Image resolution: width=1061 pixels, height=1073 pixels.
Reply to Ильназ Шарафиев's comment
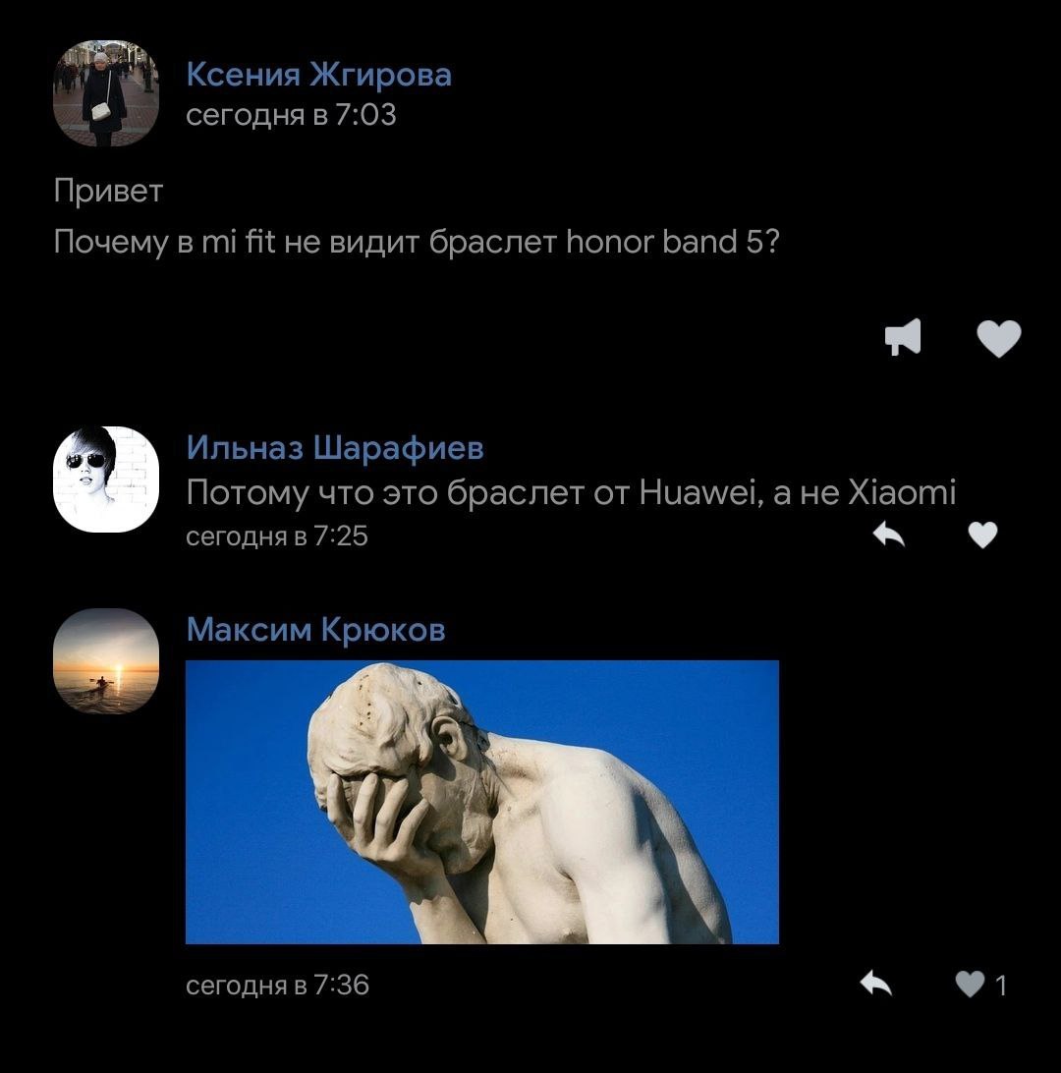(x=889, y=535)
